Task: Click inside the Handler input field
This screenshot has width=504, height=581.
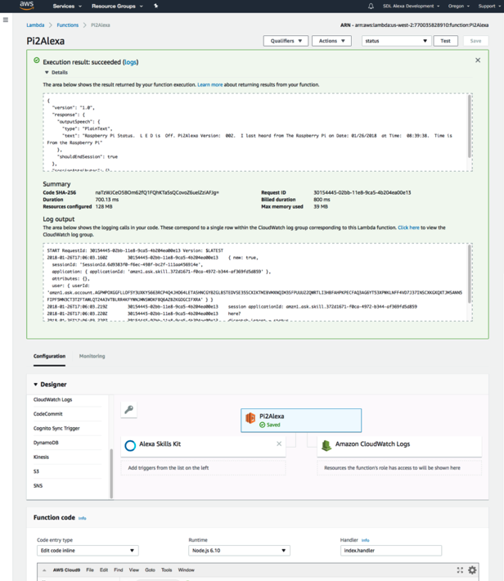Action: (x=390, y=551)
